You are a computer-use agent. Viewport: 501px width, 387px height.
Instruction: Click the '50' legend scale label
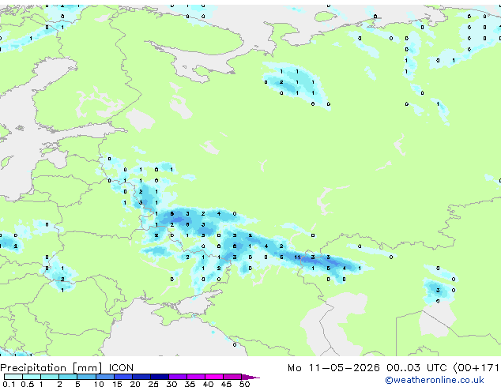coord(244,384)
